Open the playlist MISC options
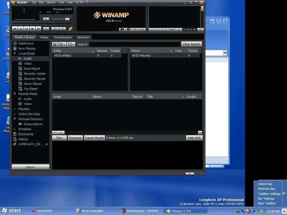The height and width of the screenshot is (215, 287). 172,29
